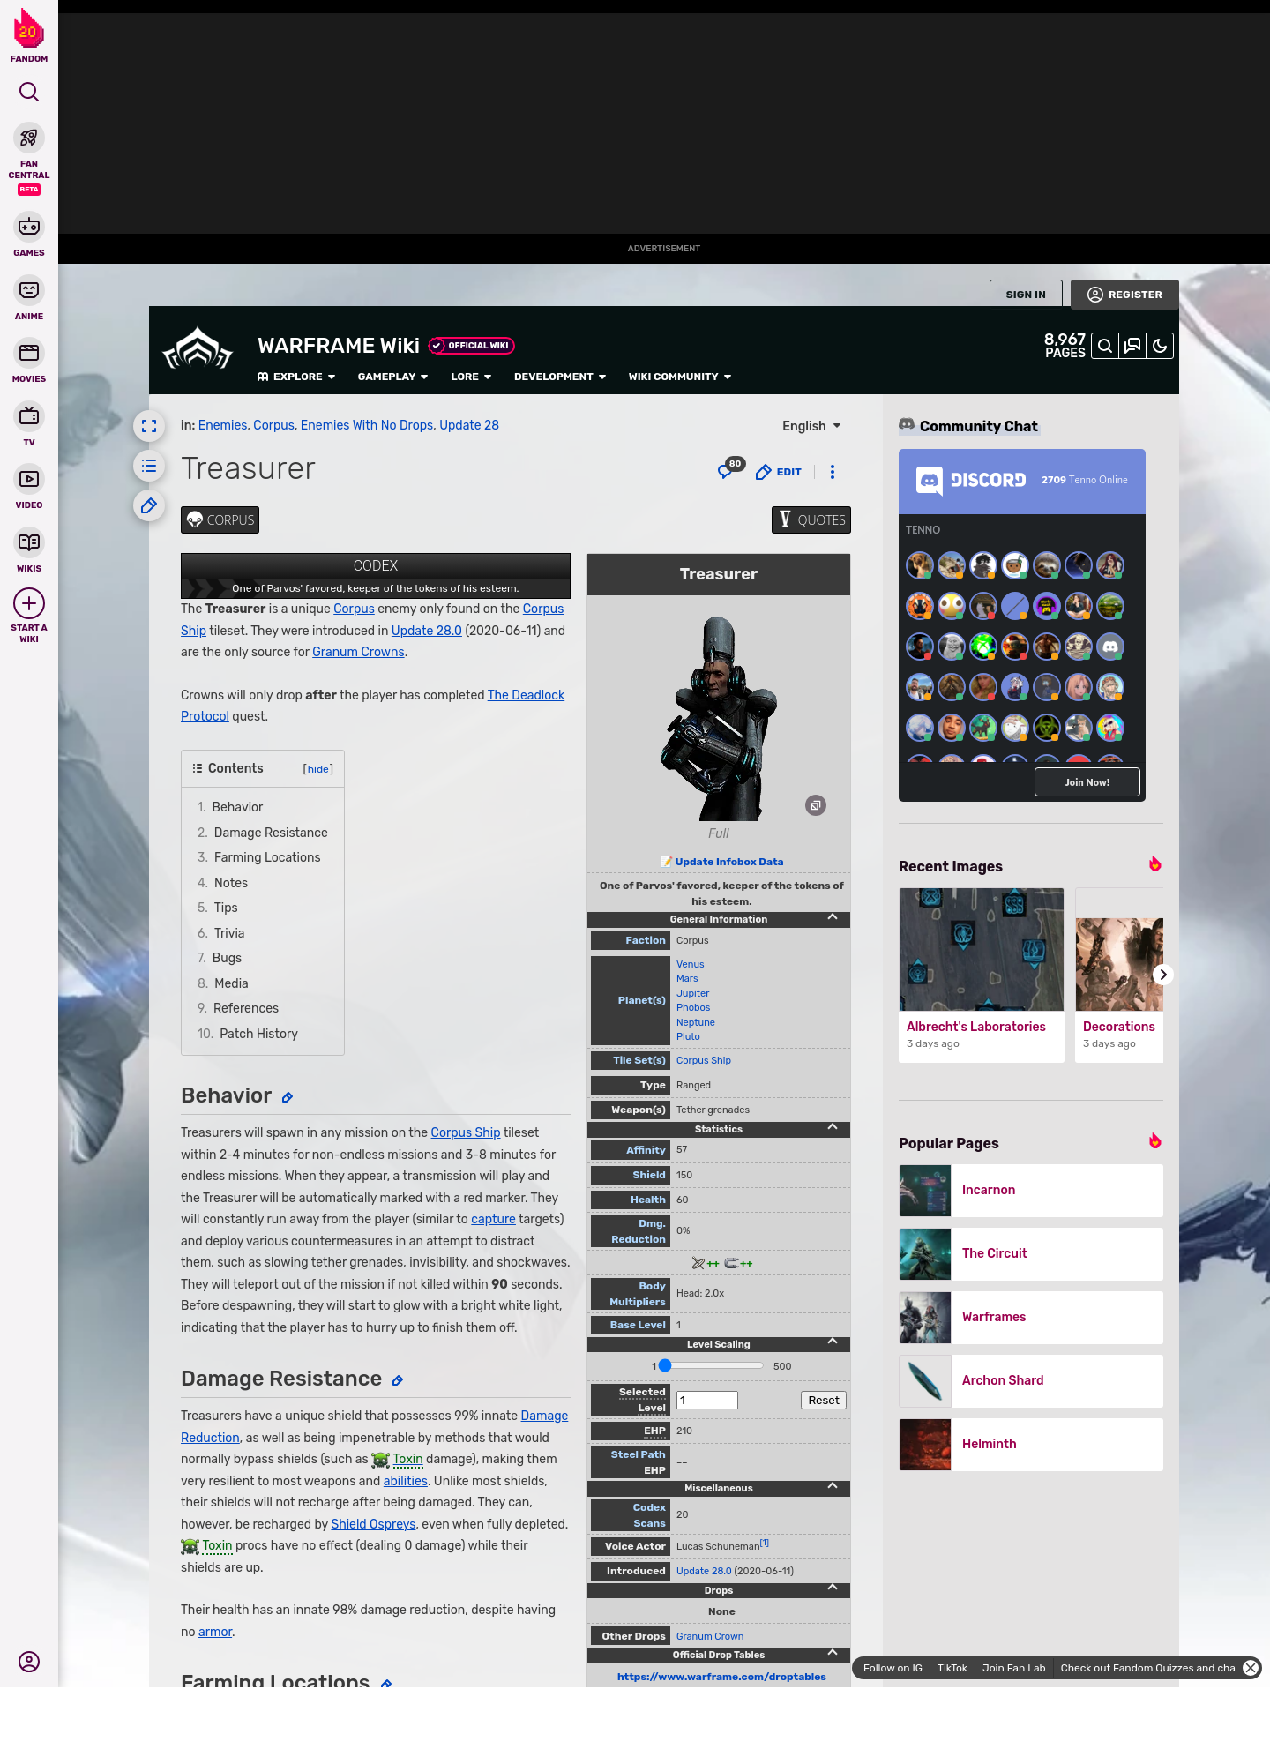Viewport: 1270px width, 1764px height.
Task: Show next Recent Images with arrow
Action: click(1163, 975)
